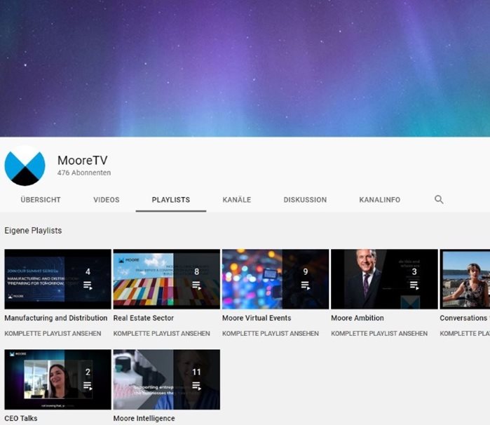Open Moore Virtual Events playlist title
The width and height of the screenshot is (490, 425).
point(257,318)
